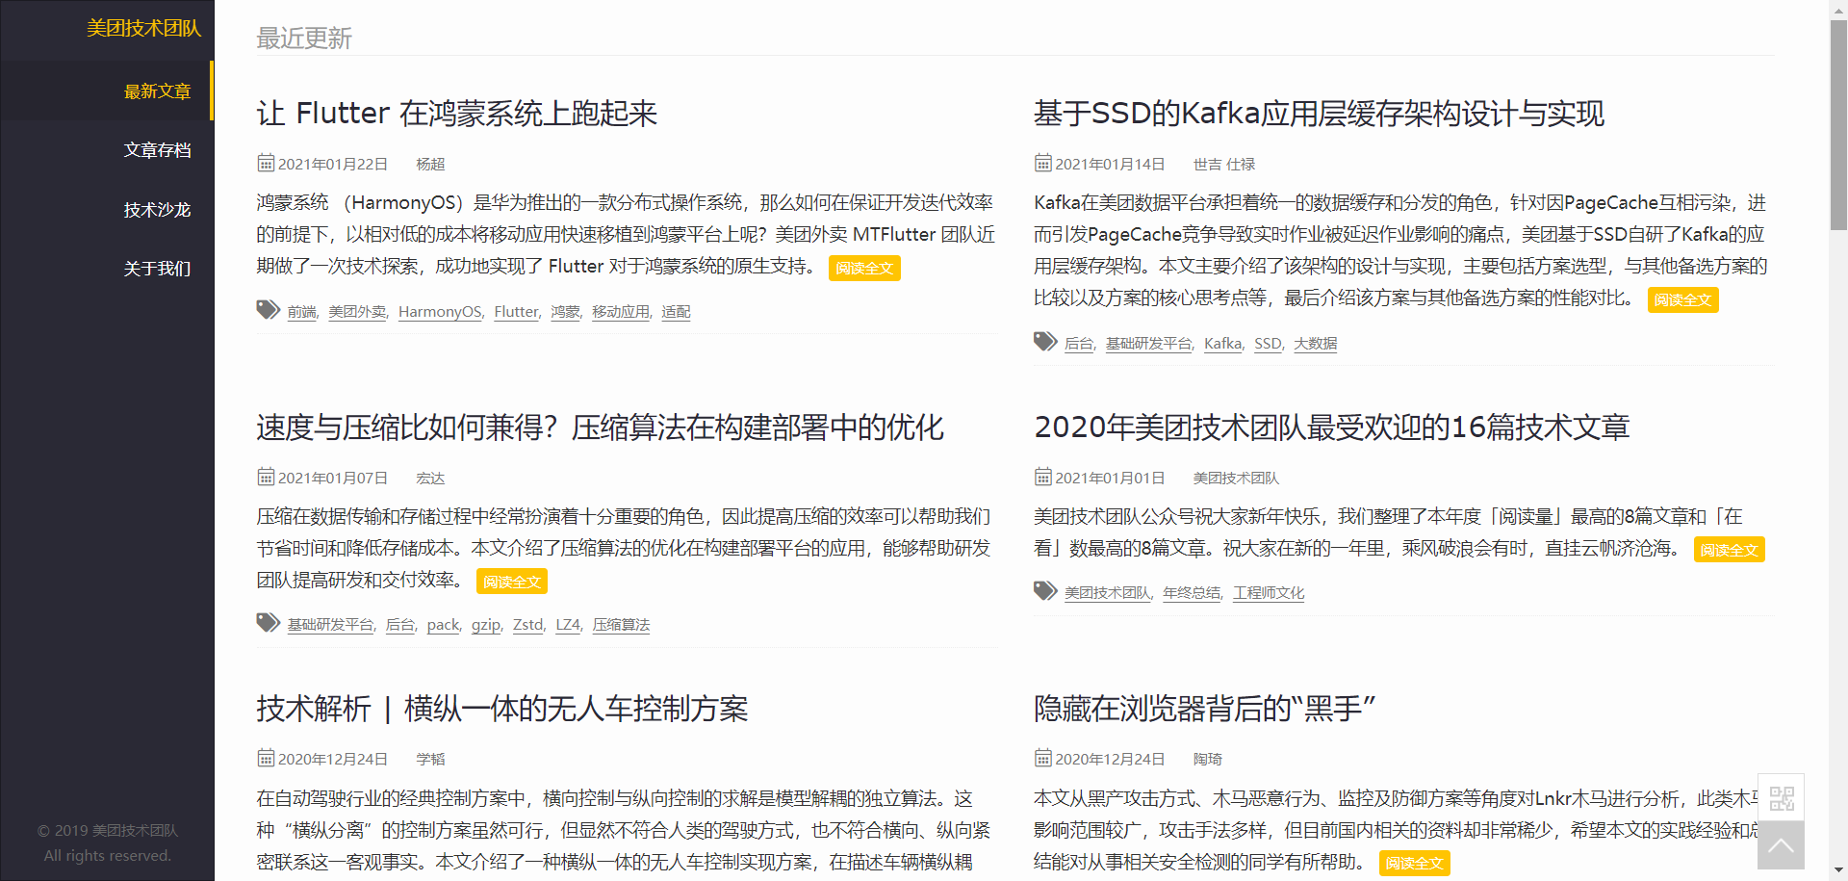Click the scrollbar down arrow
1848x881 pixels.
pos(1838,871)
